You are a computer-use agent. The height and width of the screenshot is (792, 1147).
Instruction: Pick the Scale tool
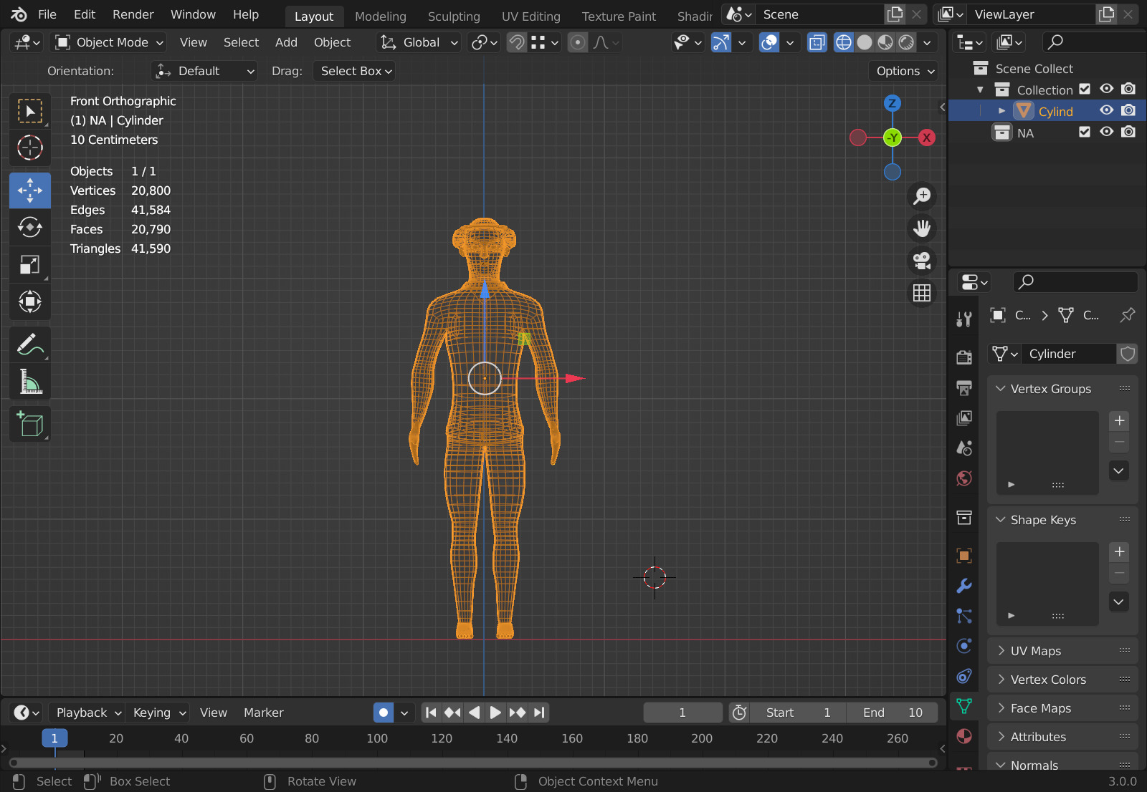pyautogui.click(x=30, y=264)
